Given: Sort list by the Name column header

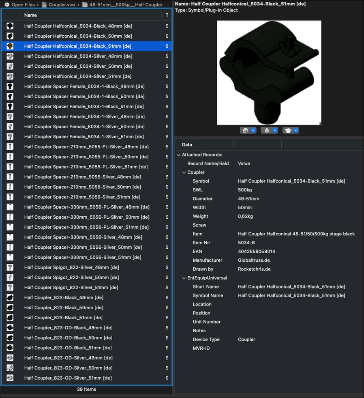Looking at the screenshot, I should tap(30, 15).
